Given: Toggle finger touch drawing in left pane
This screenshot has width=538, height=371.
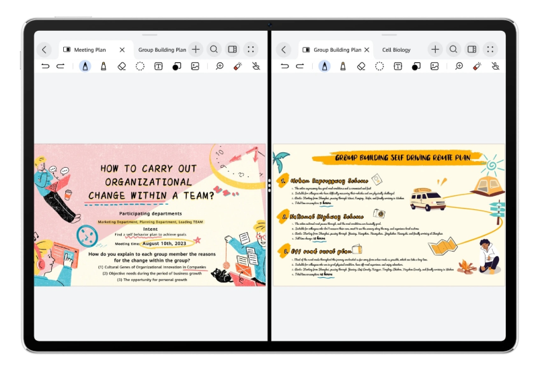Looking at the screenshot, I should coord(256,66).
